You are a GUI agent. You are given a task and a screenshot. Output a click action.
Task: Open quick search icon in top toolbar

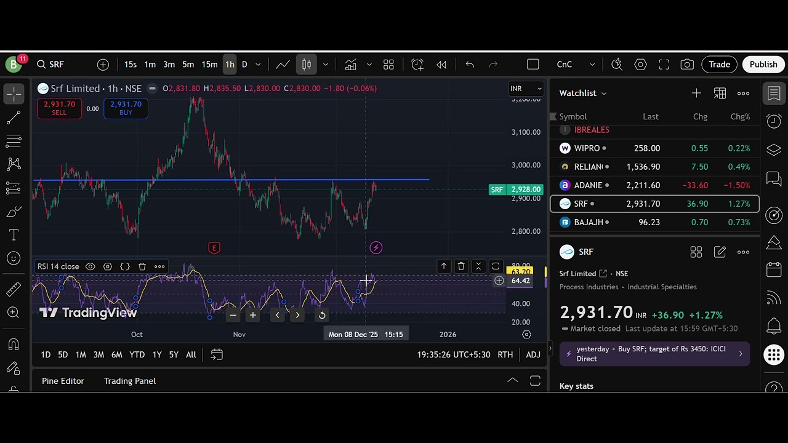tap(617, 64)
